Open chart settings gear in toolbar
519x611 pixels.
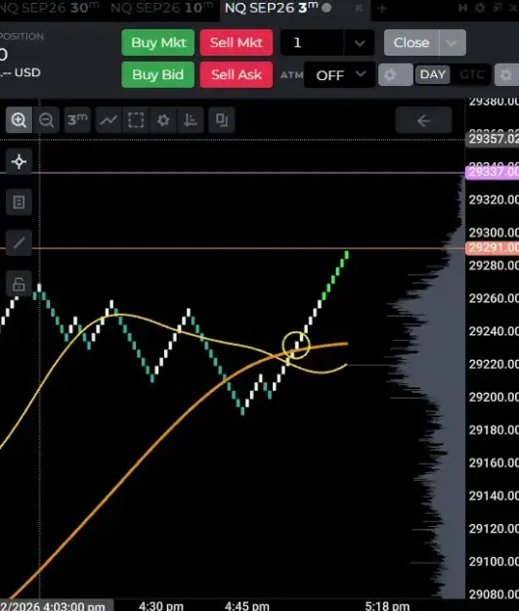click(x=163, y=120)
